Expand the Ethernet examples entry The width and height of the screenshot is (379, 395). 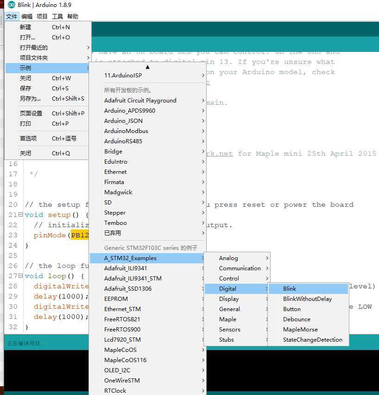tap(148, 172)
